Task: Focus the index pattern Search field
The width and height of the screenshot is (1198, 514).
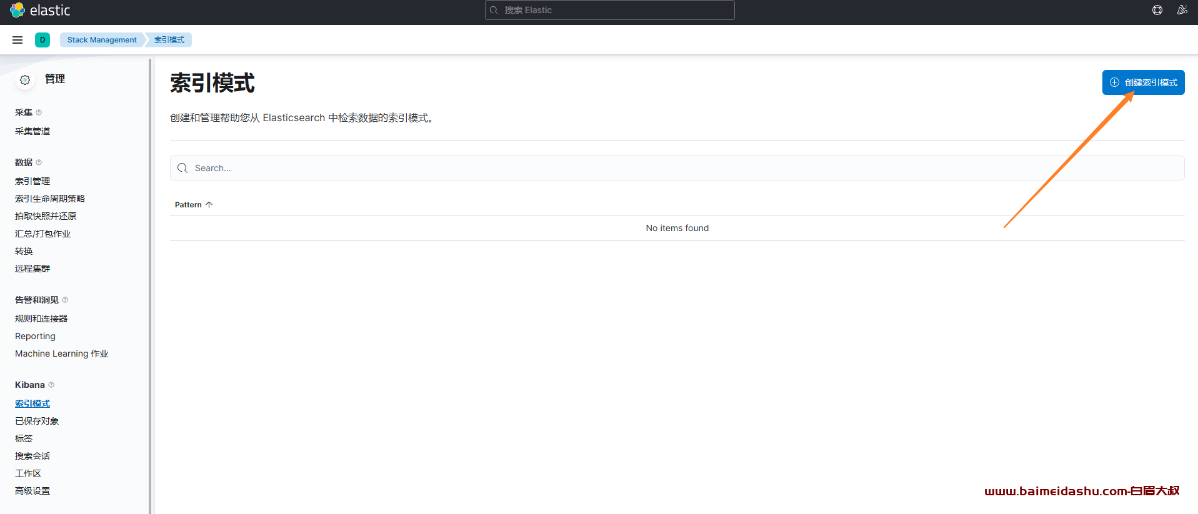Action: click(x=677, y=168)
